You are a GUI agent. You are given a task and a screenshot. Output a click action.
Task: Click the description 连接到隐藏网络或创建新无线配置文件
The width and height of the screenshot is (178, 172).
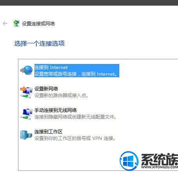pyautogui.click(x=75, y=117)
